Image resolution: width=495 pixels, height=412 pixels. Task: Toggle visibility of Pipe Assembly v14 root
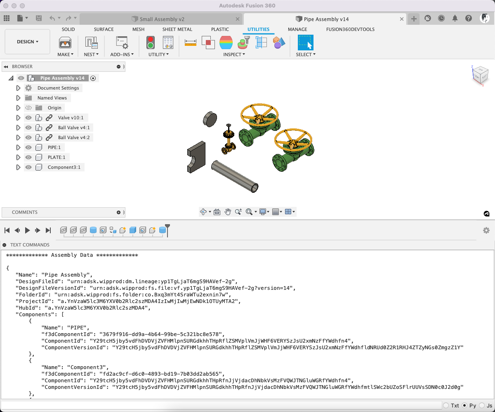(21, 78)
